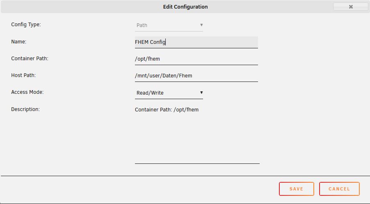Close the Edit Configuration dialog with X
This screenshot has width=370, height=204.
(350, 7)
